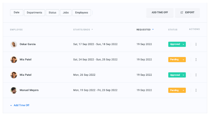
Task: Open actions menu for Oskar Garcia row
Action: point(196,44)
